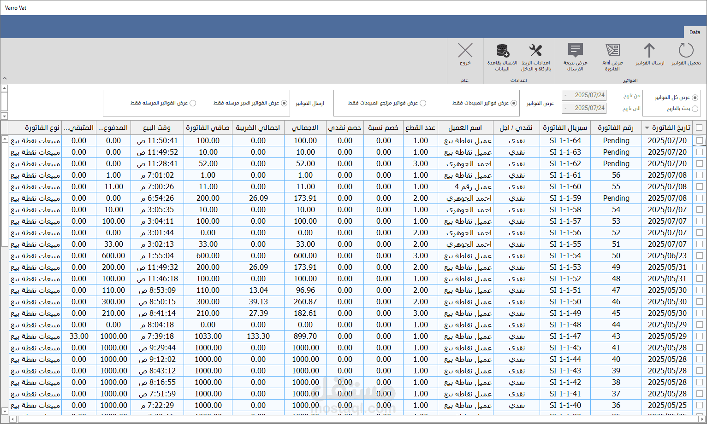Click the database connection (الاتصال بقاعدة البيانات) icon

tap(503, 50)
